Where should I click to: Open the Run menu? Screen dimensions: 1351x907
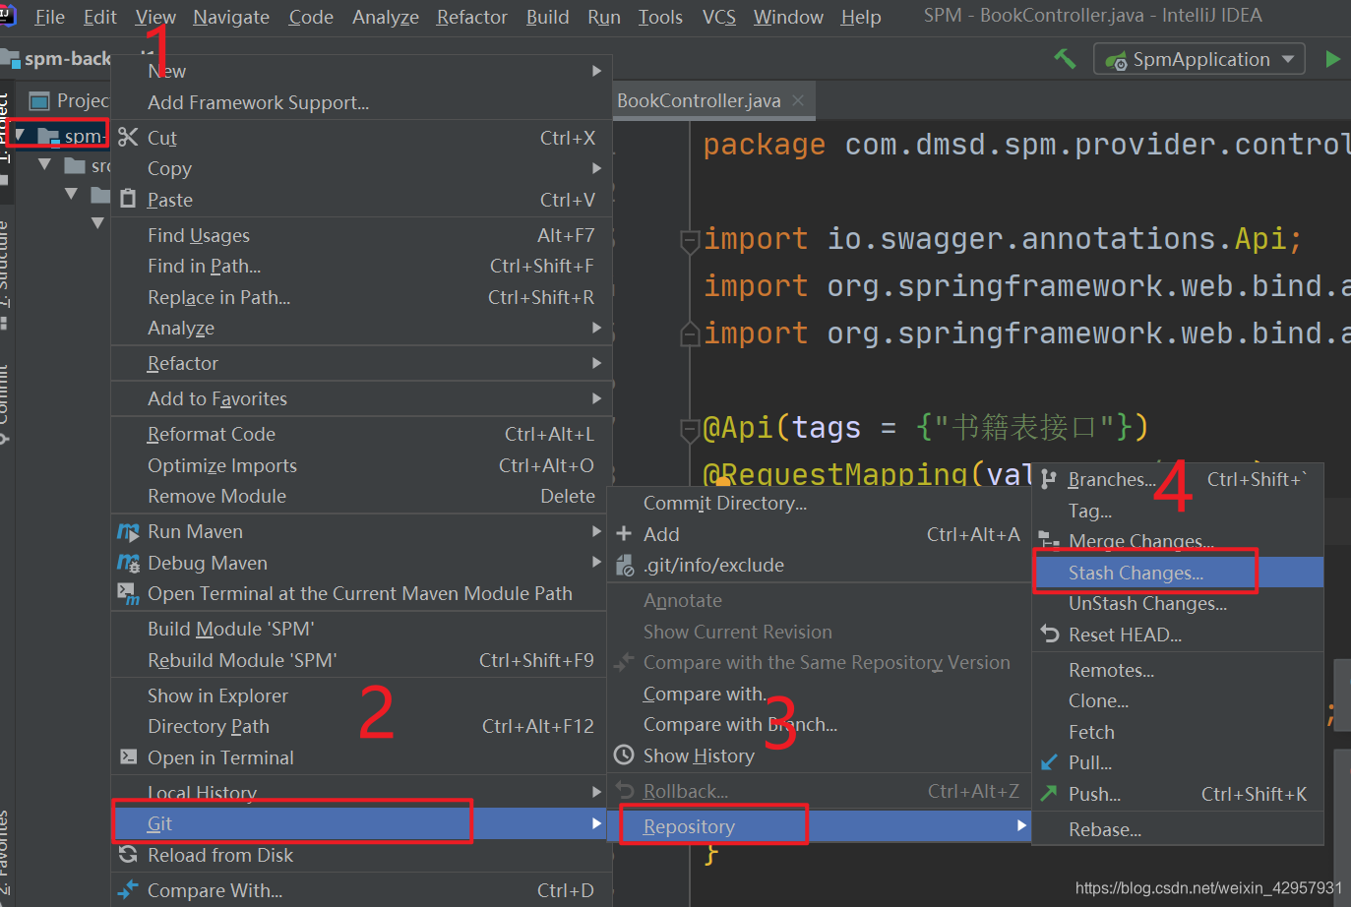click(604, 17)
